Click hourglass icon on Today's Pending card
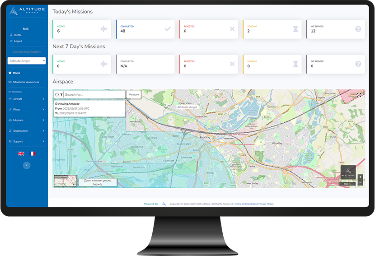Viewport: 375px width, 256px height. [295, 29]
